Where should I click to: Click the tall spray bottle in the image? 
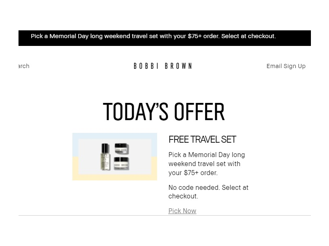(105, 157)
